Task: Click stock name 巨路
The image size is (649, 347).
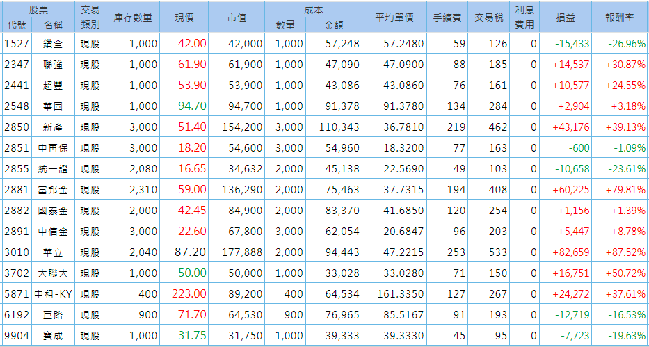Action: click(53, 315)
